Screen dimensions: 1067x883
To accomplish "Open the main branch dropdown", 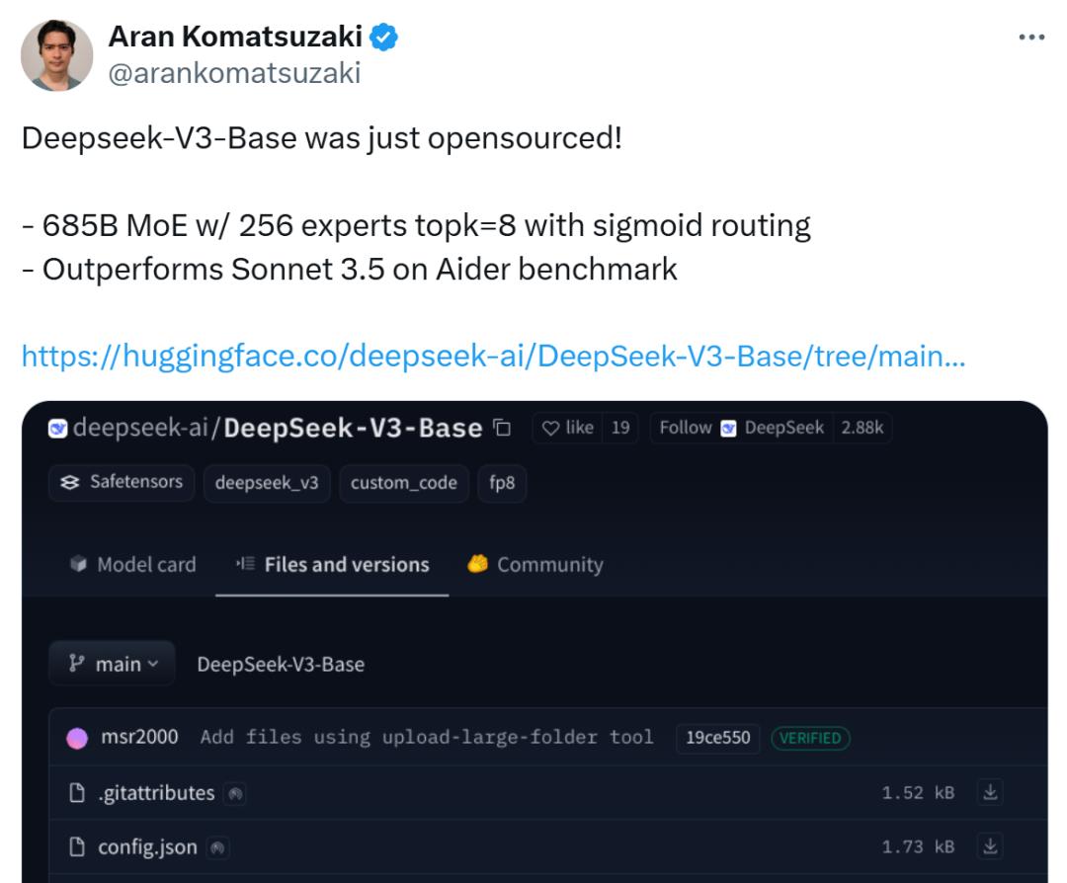I will click(113, 664).
